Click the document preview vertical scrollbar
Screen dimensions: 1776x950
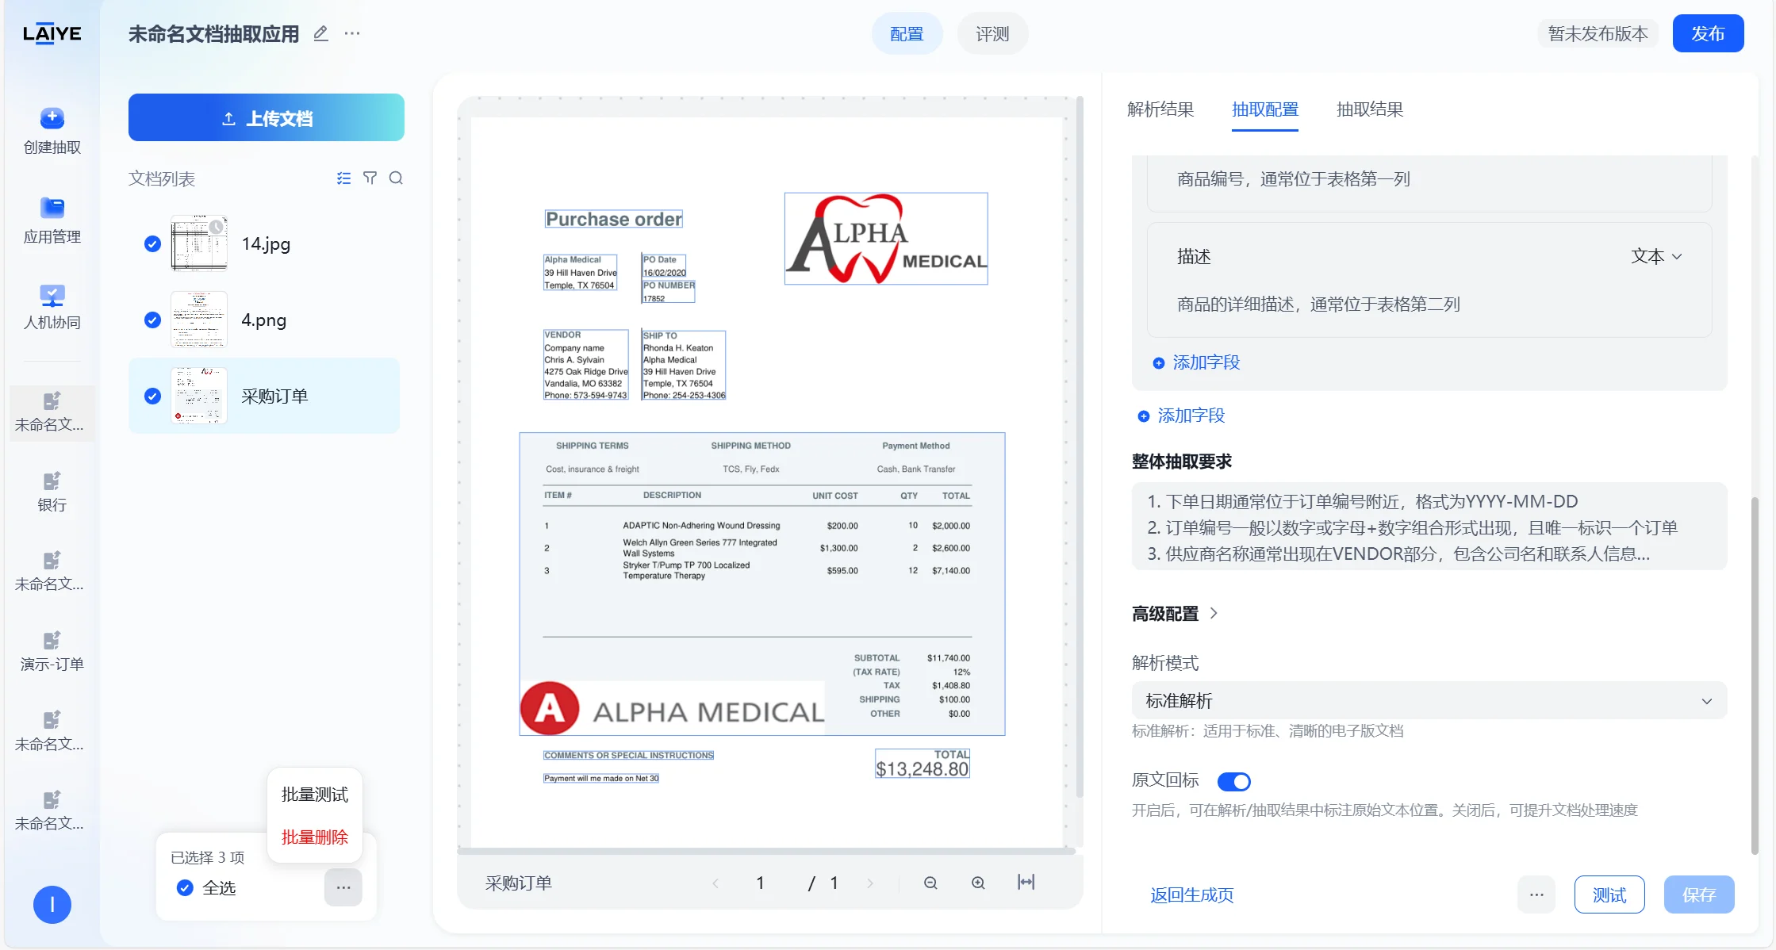(x=1080, y=448)
